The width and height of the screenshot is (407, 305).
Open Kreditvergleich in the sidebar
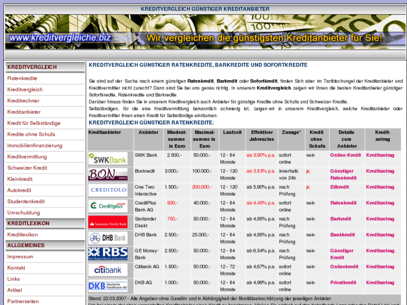pos(25,90)
